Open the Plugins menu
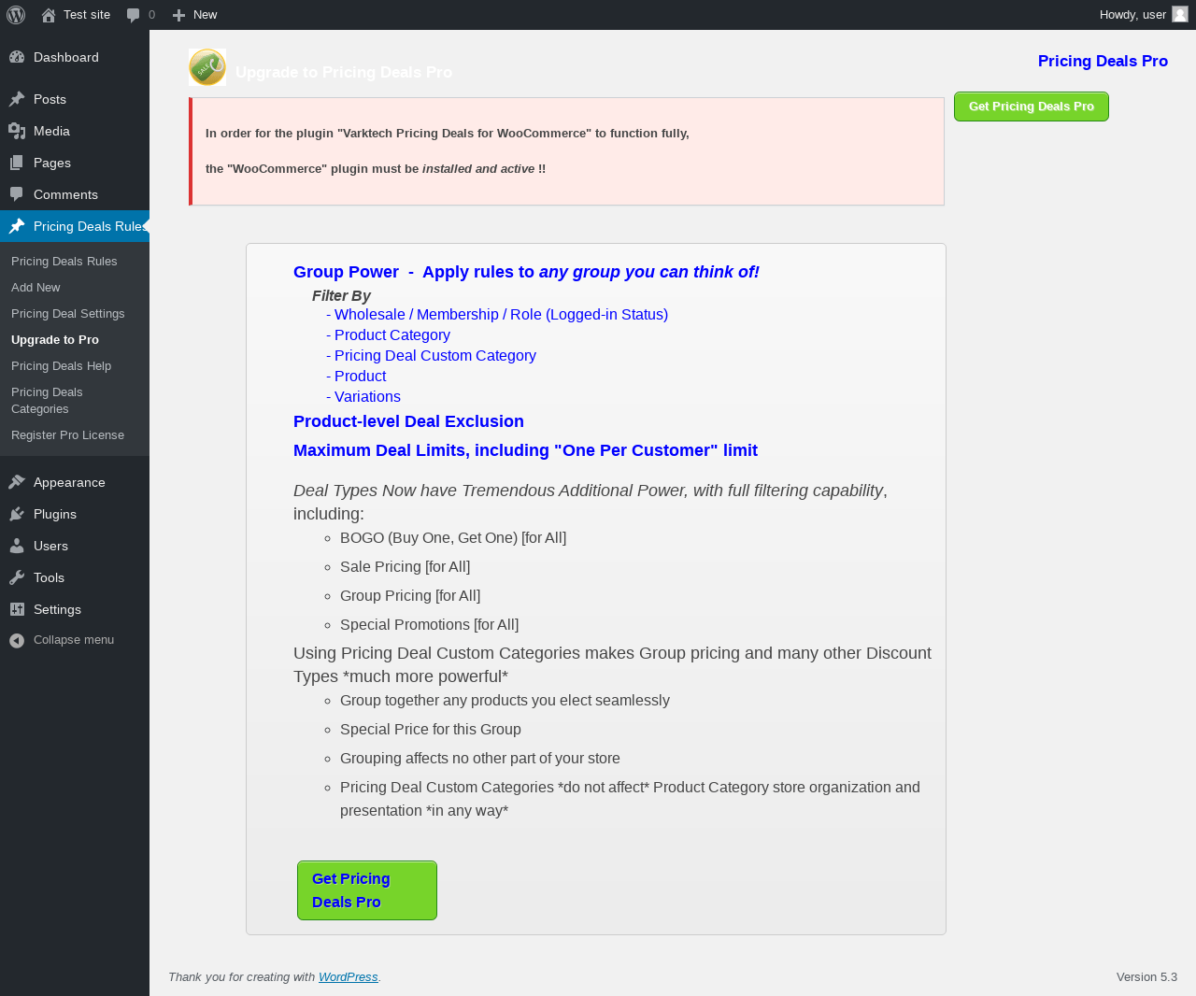Viewport: 1196px width, 996px height. [75, 514]
